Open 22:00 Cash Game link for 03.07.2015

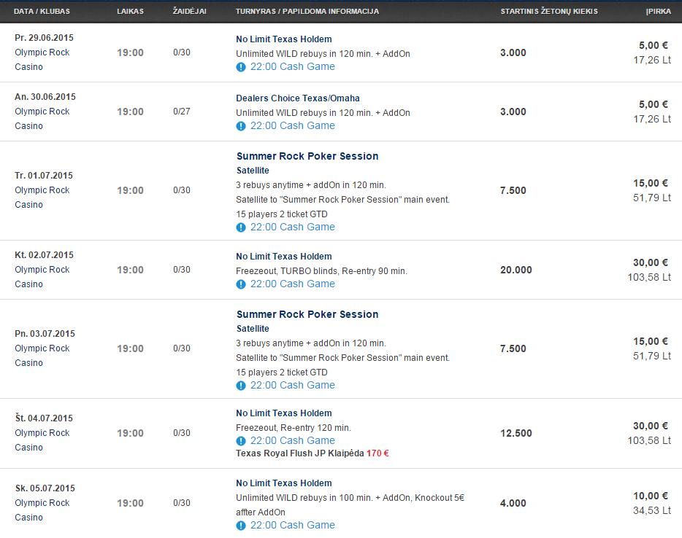(292, 385)
